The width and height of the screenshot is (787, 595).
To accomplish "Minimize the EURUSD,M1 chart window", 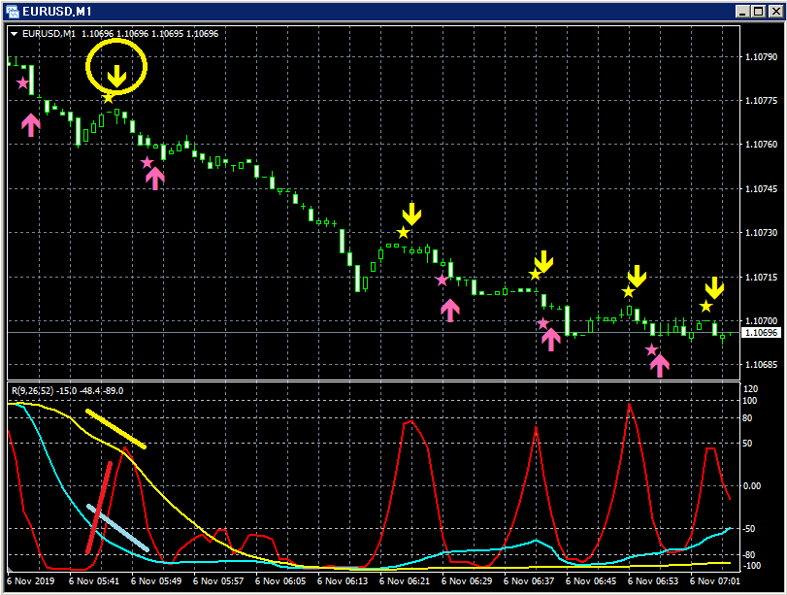I will pyautogui.click(x=740, y=11).
